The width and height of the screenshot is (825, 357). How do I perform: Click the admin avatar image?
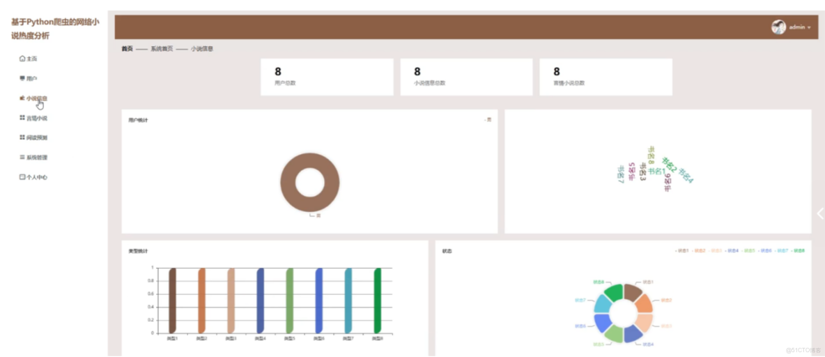point(779,27)
